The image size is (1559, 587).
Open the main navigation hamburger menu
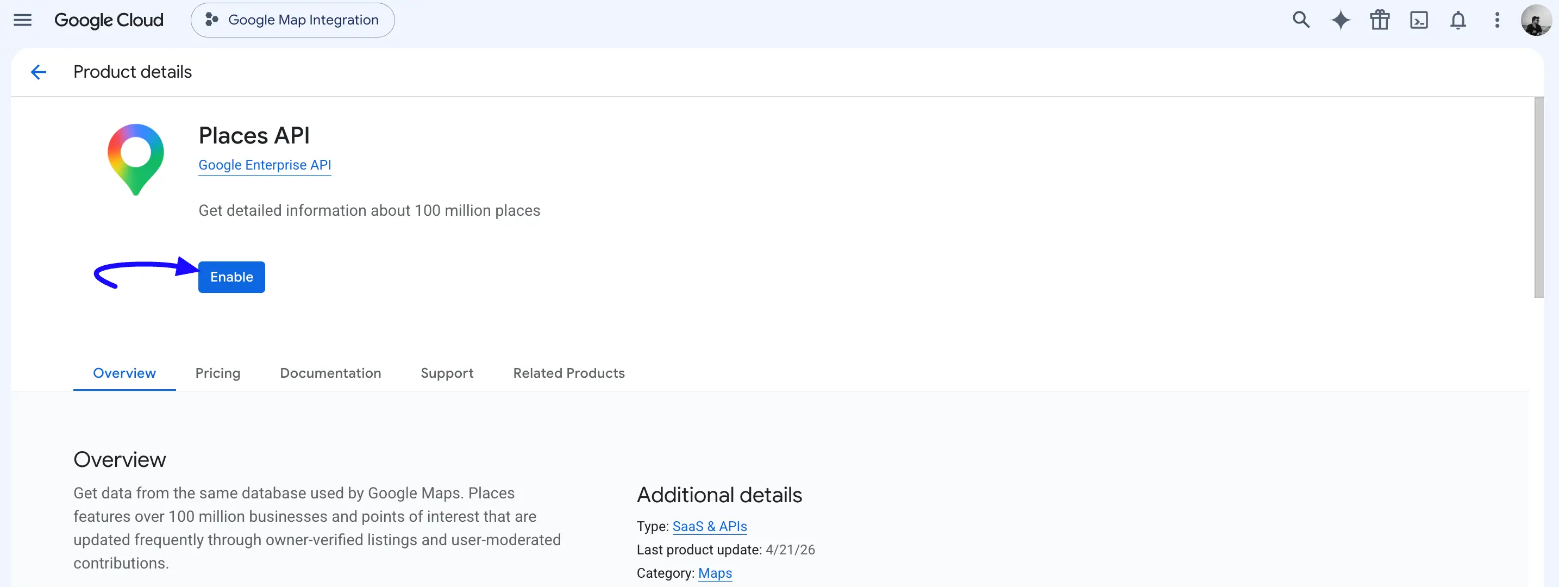[22, 20]
